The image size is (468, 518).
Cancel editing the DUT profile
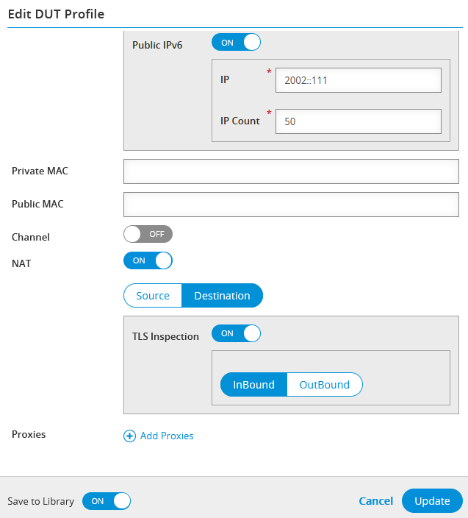(x=375, y=501)
